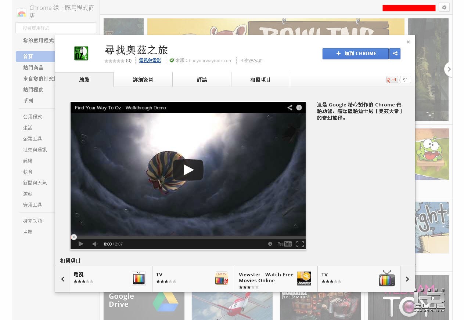Image resolution: width=464 pixels, height=320 pixels.
Task: Click the Chrome Web Store logo icon
Action: point(22,12)
